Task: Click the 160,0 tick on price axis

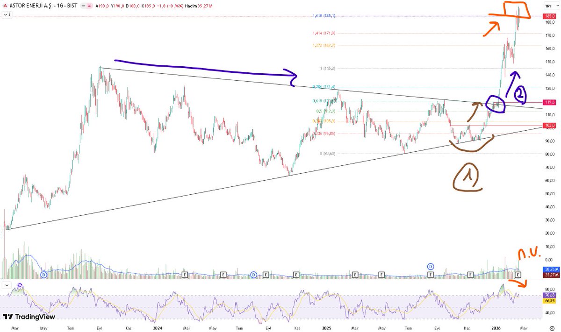Action: [549, 49]
